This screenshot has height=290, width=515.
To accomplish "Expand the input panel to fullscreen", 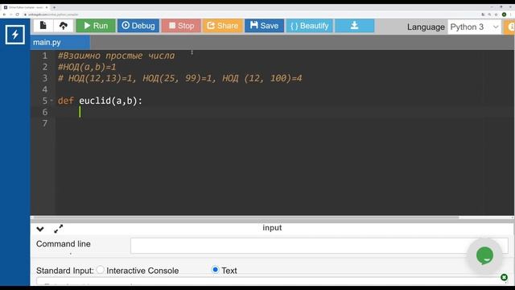I will (59, 229).
